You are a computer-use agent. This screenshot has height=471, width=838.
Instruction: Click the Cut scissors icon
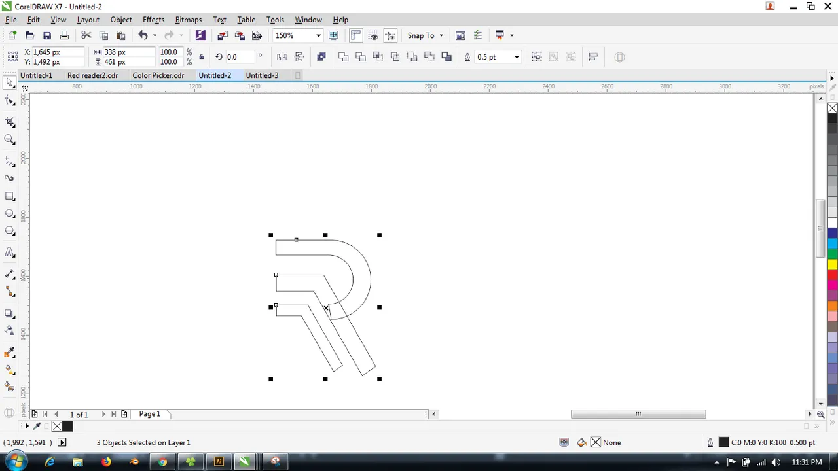coord(86,35)
